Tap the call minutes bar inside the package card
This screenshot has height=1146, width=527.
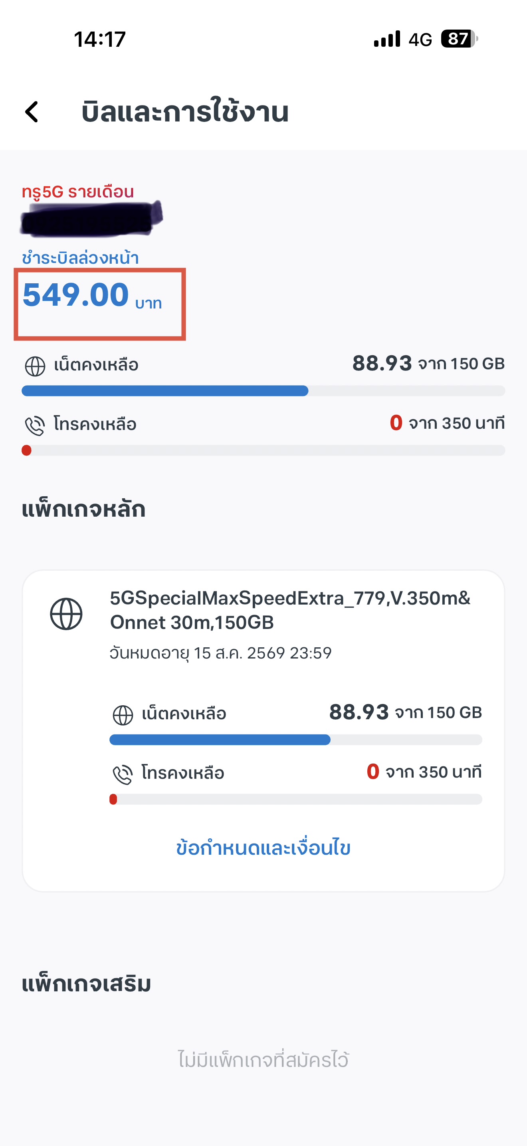pos(295,800)
